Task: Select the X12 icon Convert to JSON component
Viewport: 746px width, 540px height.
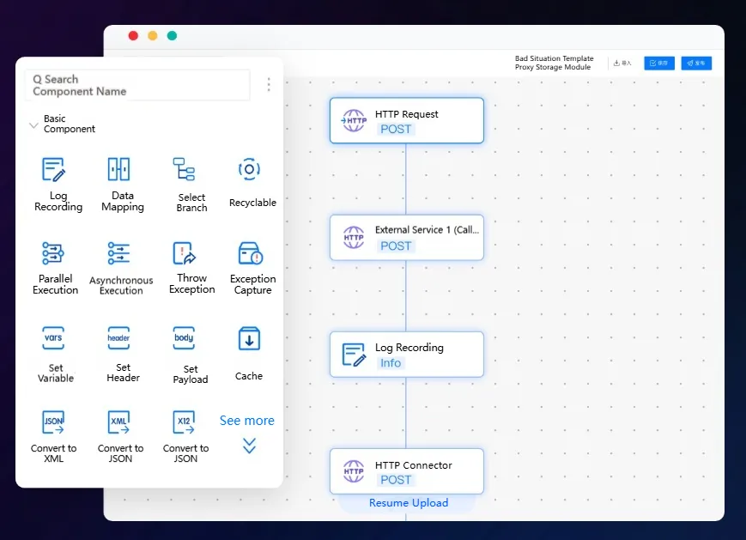Action: pos(185,437)
